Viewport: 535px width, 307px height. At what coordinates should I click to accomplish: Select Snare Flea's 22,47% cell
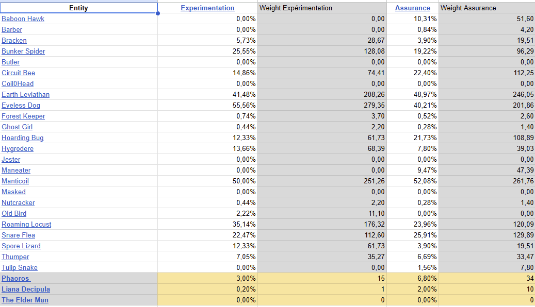click(207, 235)
